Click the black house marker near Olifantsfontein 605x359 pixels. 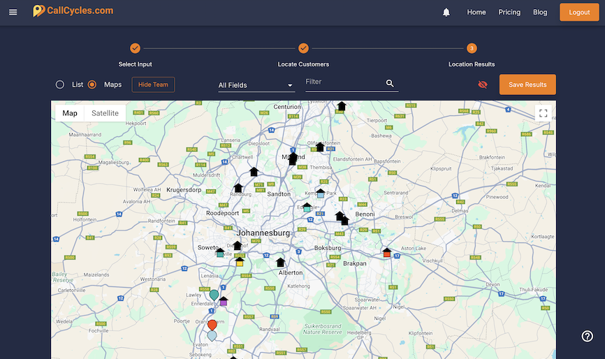point(320,147)
